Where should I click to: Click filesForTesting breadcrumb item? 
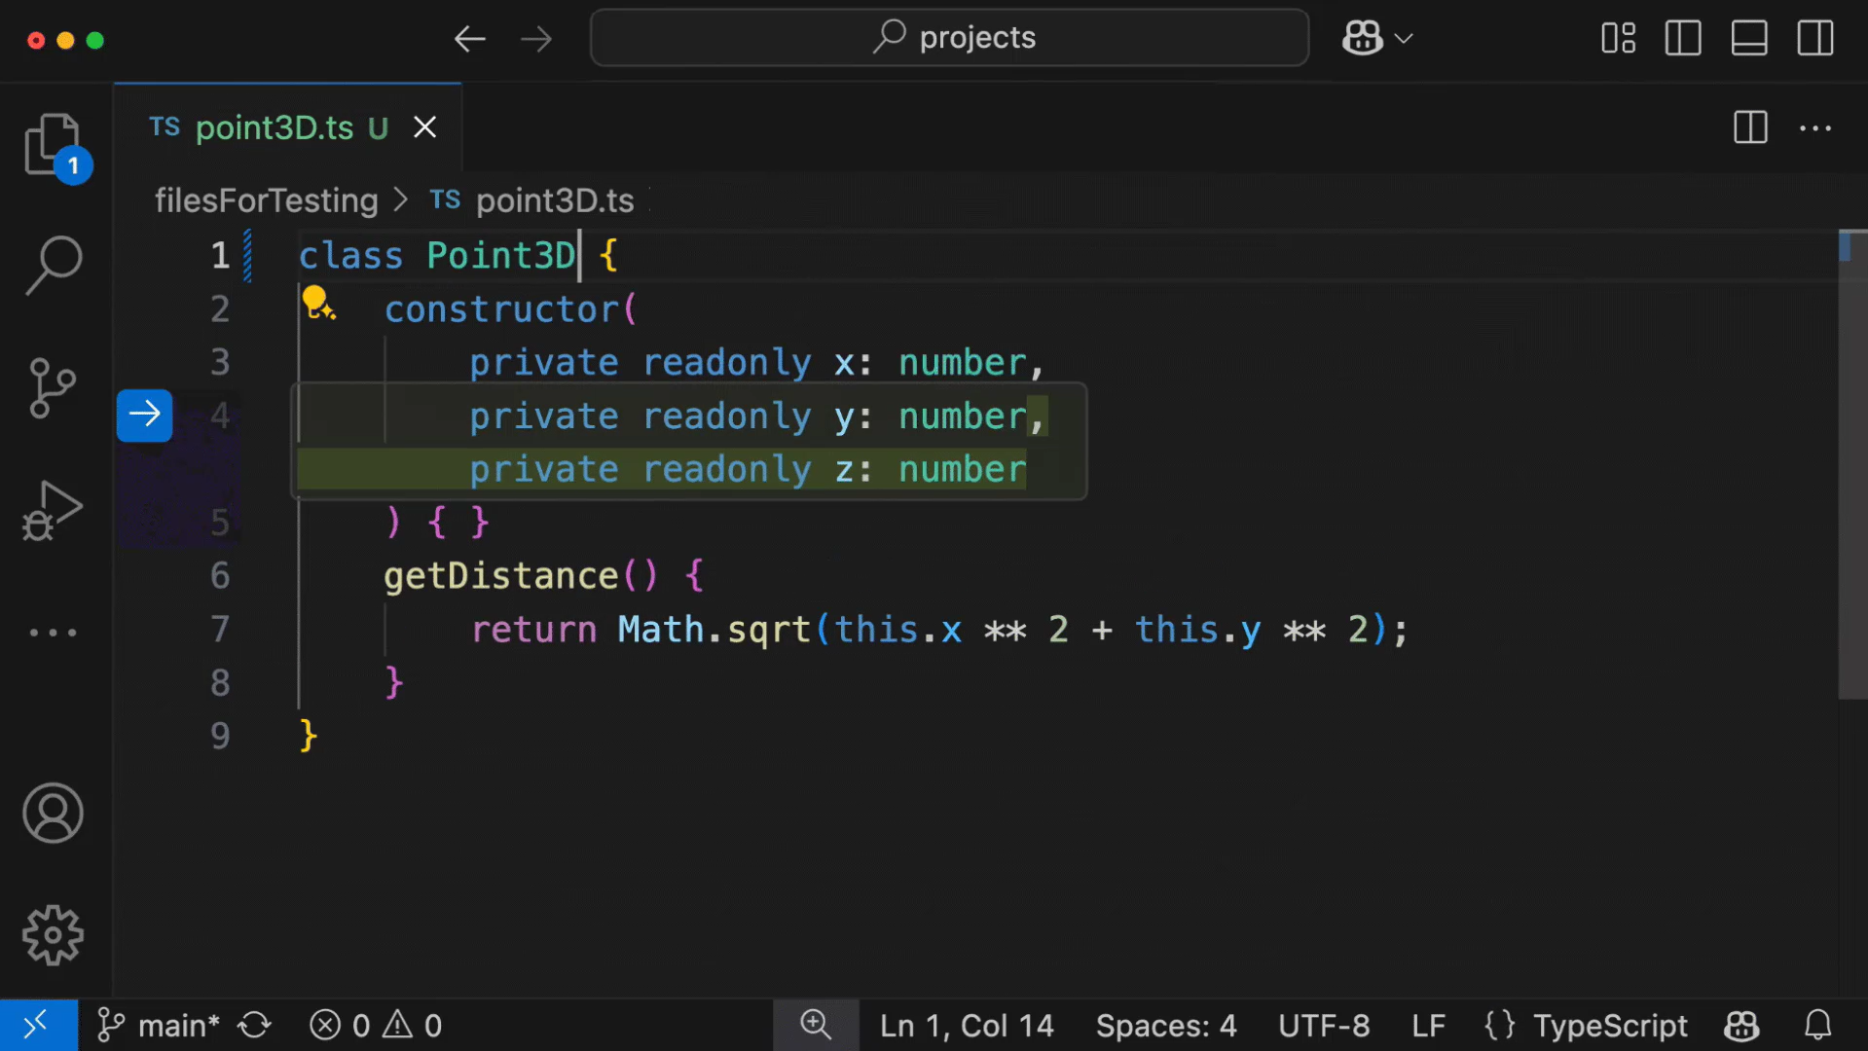(266, 200)
